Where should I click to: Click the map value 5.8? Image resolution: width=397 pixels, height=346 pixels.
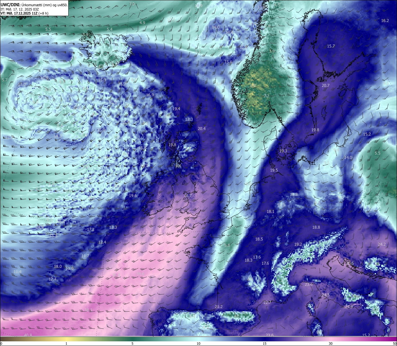(227, 245)
